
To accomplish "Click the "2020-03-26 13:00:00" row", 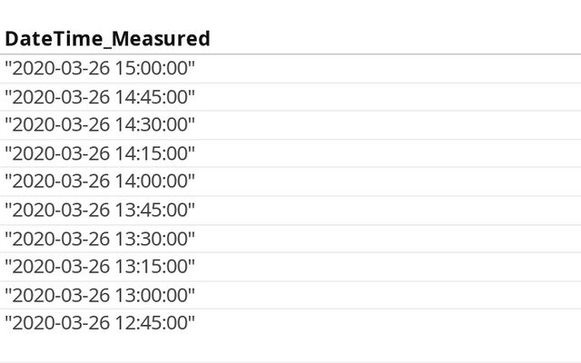I will click(x=100, y=295).
